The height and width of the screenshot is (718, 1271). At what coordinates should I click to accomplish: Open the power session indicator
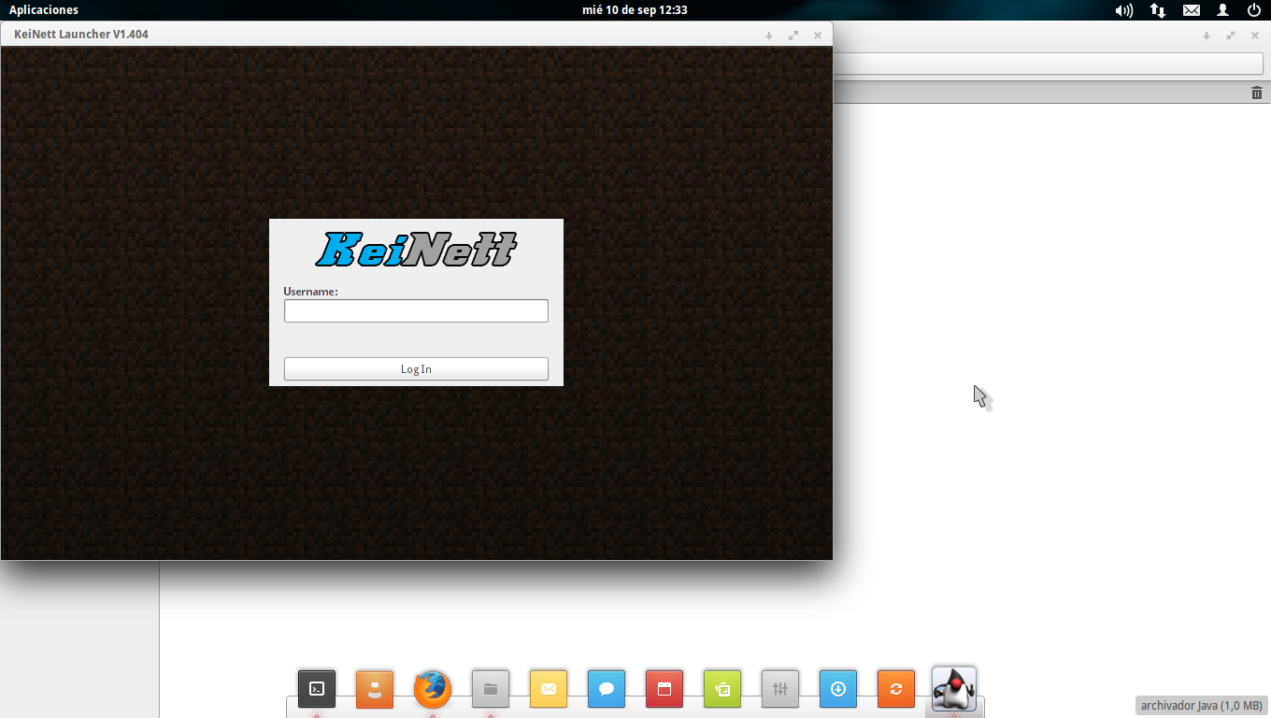click(1254, 10)
